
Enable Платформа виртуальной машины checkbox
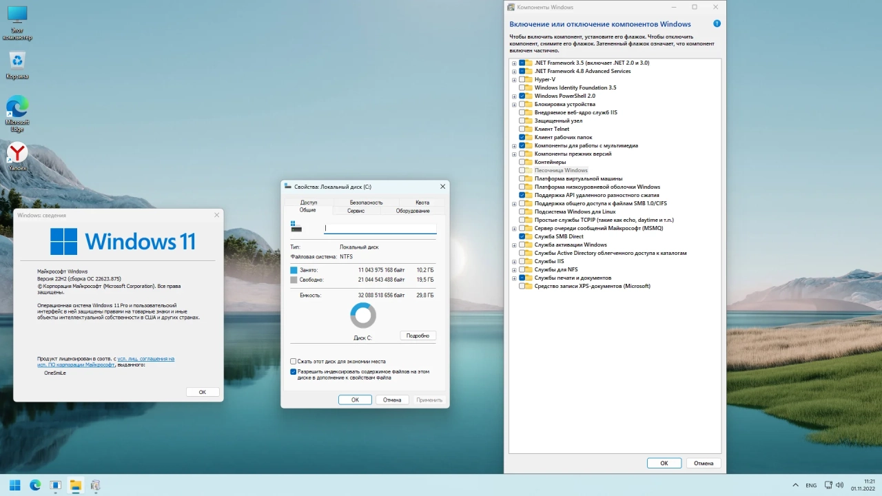(x=522, y=178)
